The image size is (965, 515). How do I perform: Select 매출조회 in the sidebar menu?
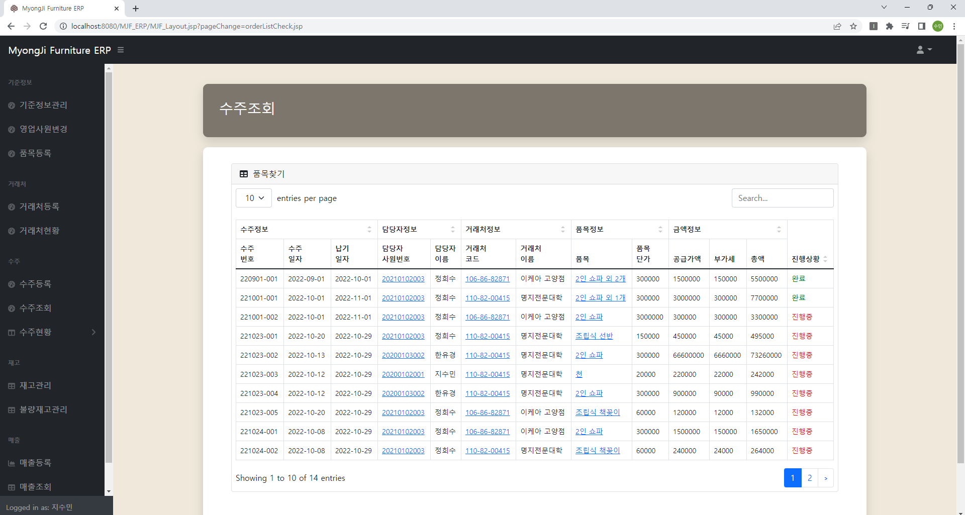(x=35, y=486)
